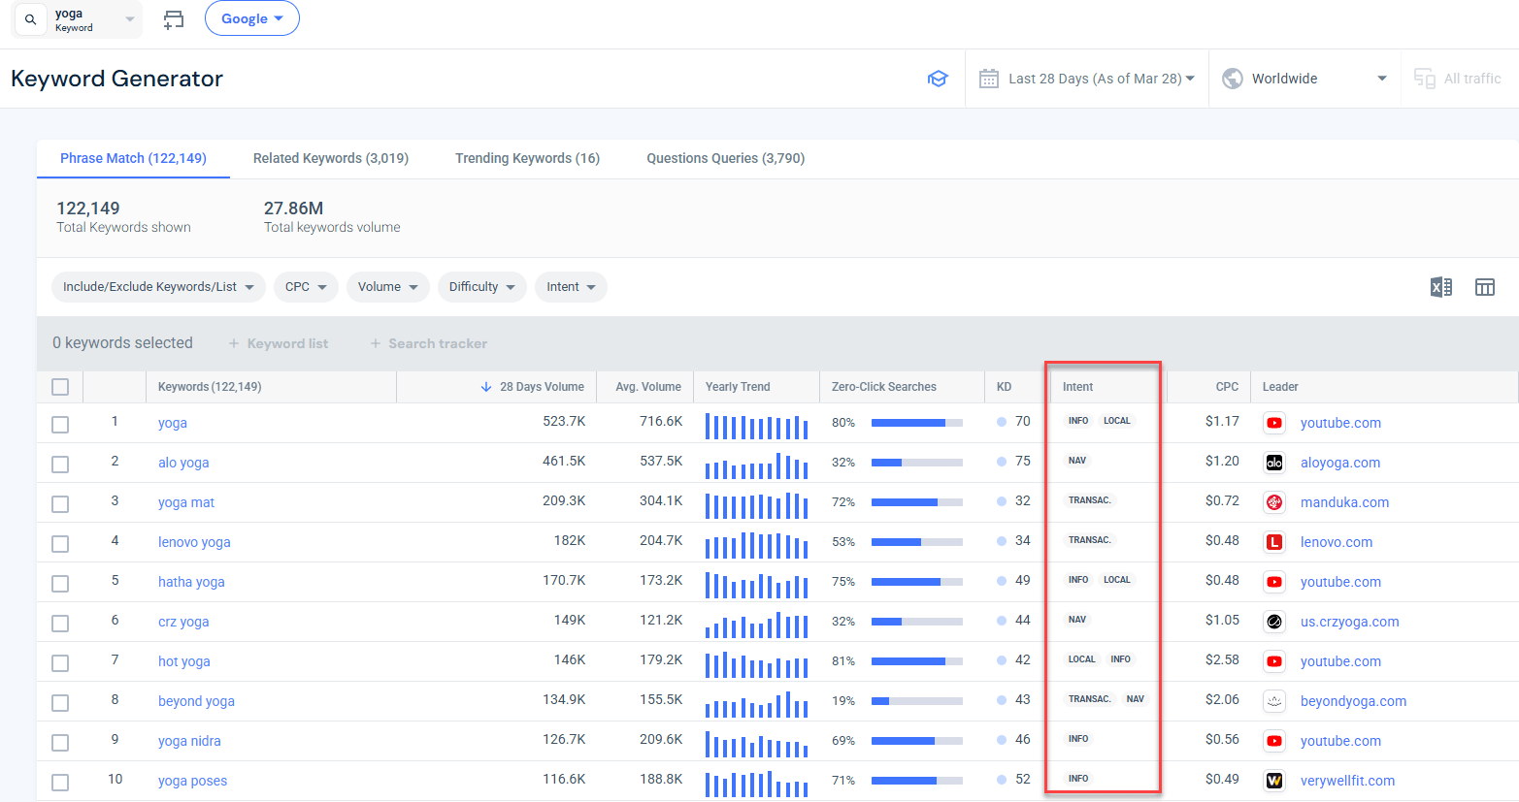Click the globe icon next to Worldwide
The height and width of the screenshot is (802, 1519).
[x=1232, y=79]
